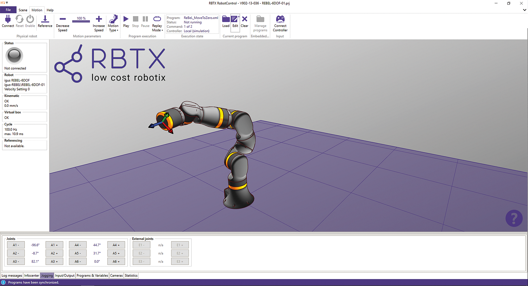Click the A6 + jog button

(116, 261)
